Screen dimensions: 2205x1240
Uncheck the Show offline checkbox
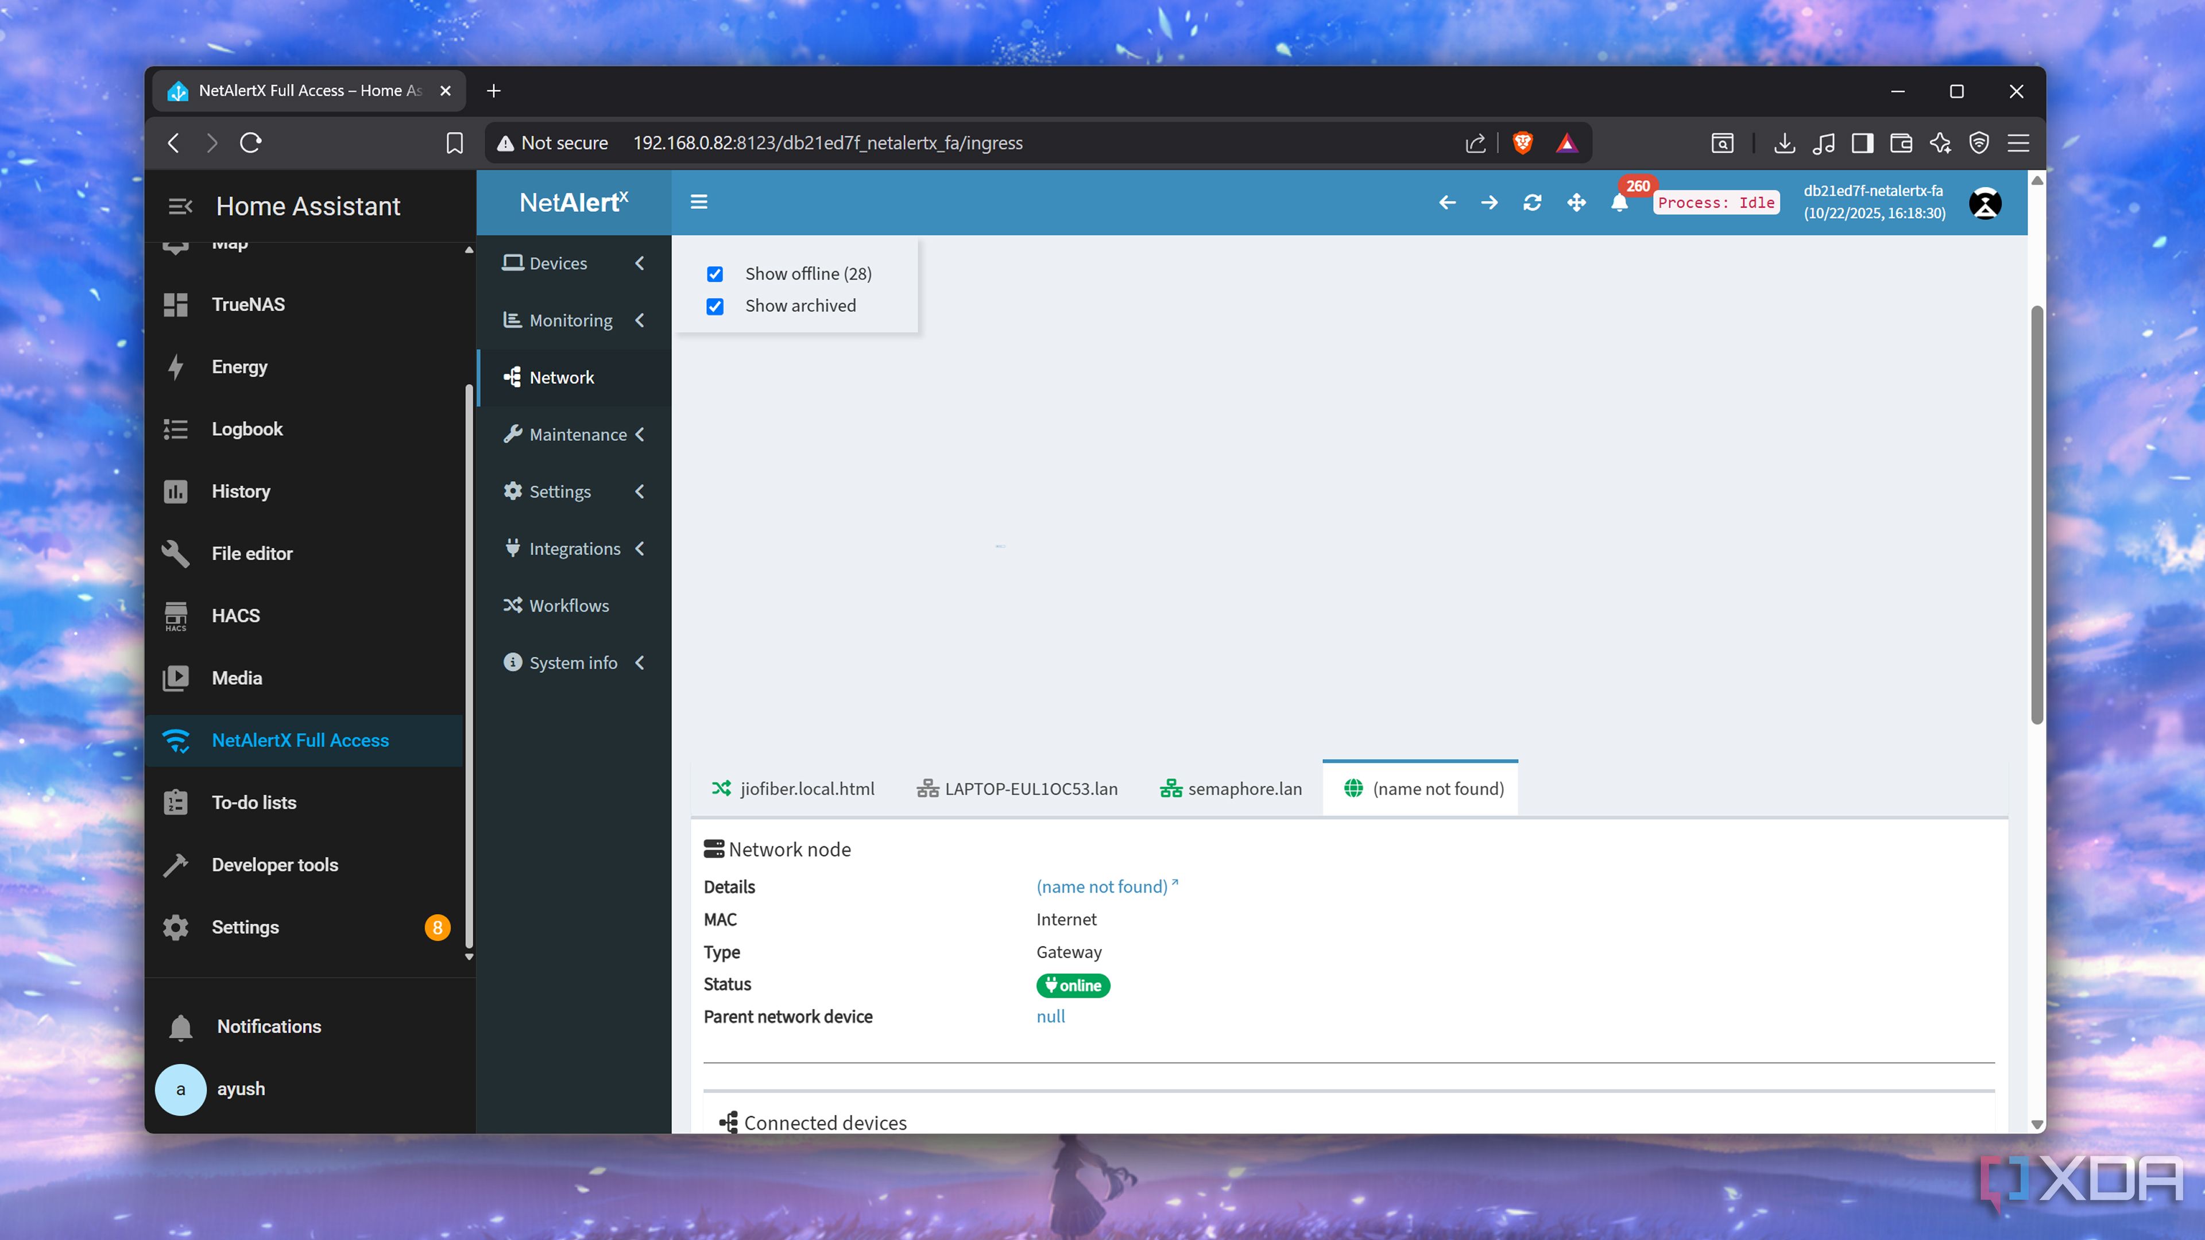pyautogui.click(x=715, y=274)
